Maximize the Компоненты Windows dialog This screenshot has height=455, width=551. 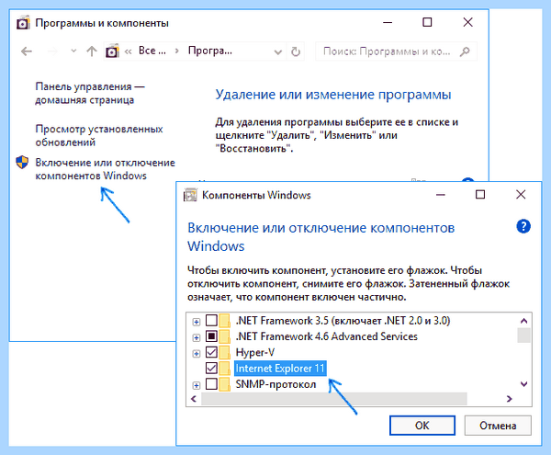[x=480, y=195]
